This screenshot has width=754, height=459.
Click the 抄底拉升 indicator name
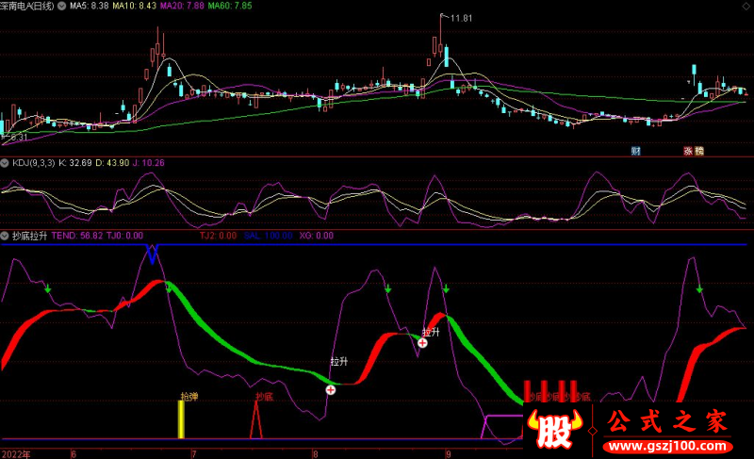click(x=30, y=236)
